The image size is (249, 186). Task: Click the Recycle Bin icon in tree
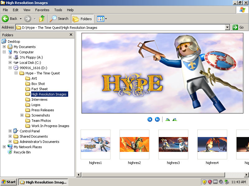tap(10, 152)
